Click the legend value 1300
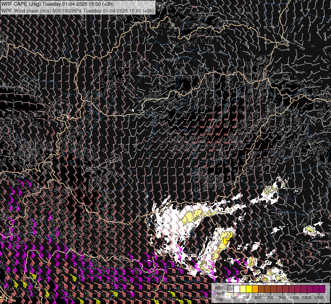Viewport: 331px width, 304px height. [307, 298]
